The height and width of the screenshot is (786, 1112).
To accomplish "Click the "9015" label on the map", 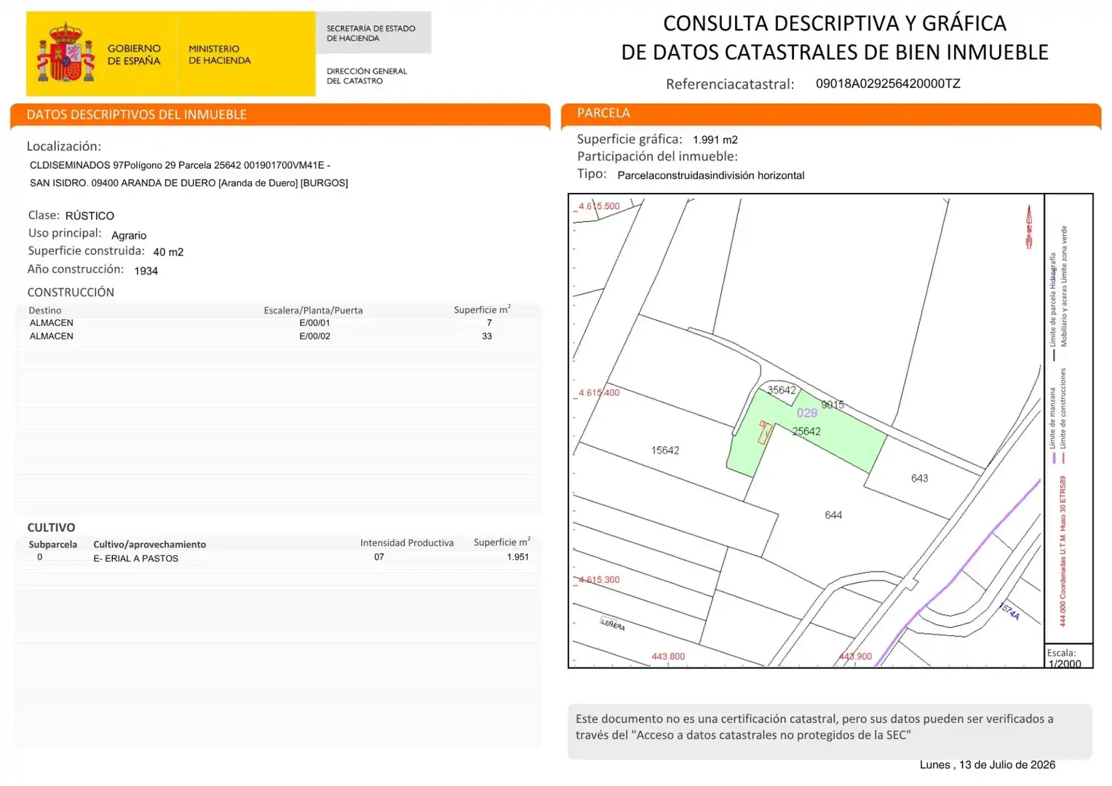I will point(833,405).
